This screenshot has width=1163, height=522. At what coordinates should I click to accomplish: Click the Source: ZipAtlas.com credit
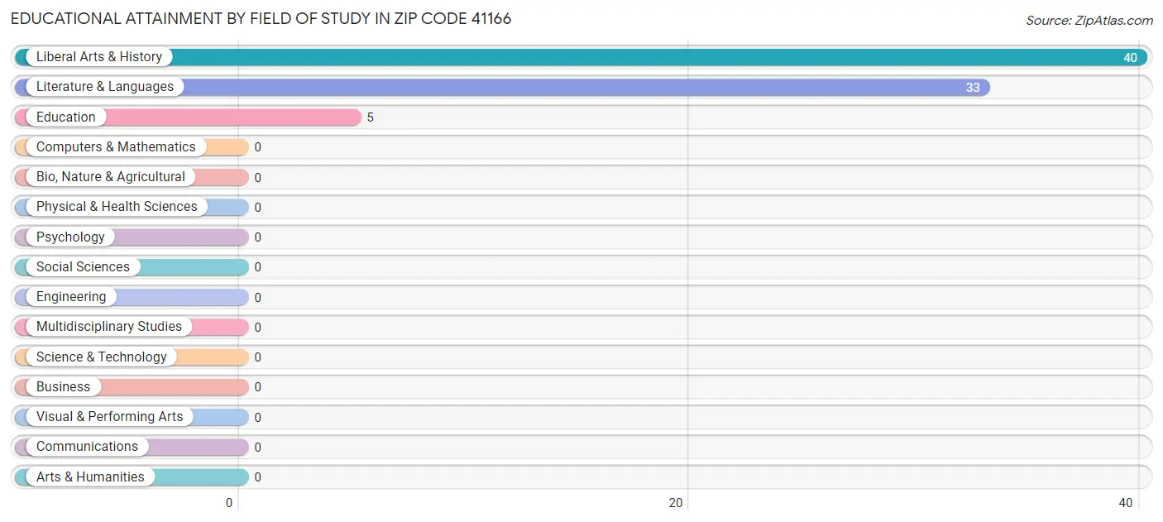coord(1089,21)
